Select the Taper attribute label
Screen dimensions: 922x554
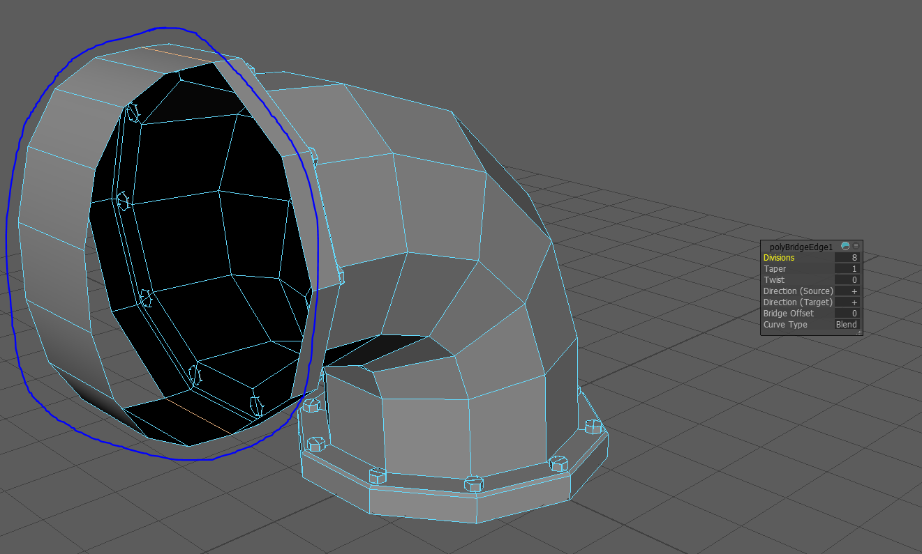(x=775, y=269)
